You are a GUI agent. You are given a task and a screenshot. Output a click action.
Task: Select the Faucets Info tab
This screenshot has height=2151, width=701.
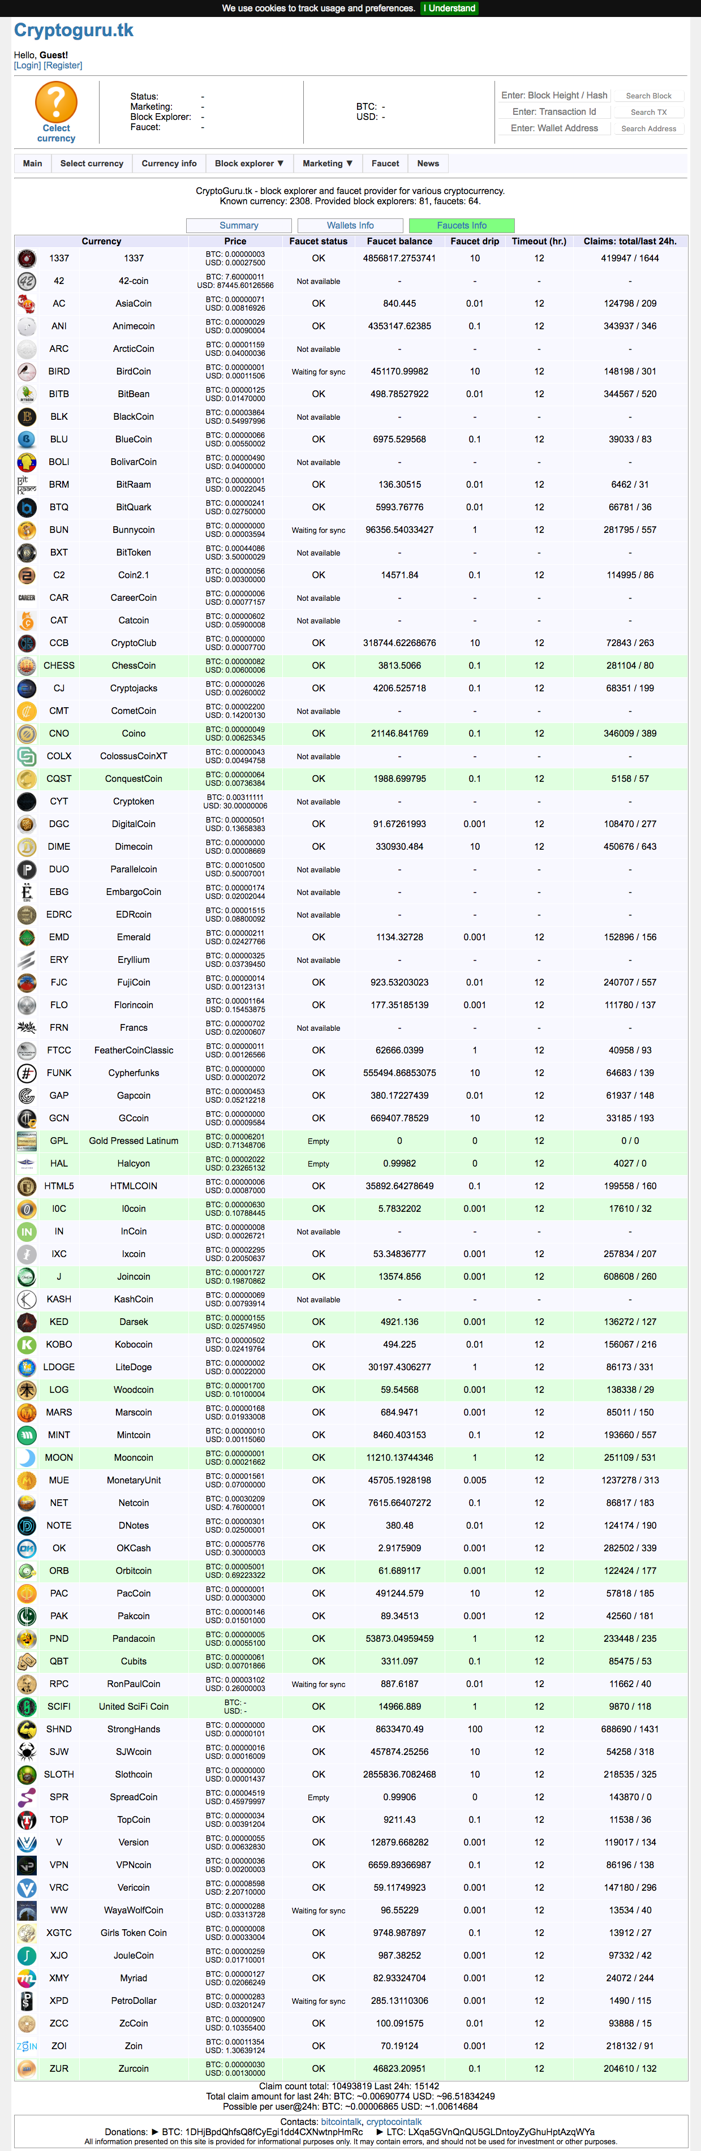click(461, 226)
